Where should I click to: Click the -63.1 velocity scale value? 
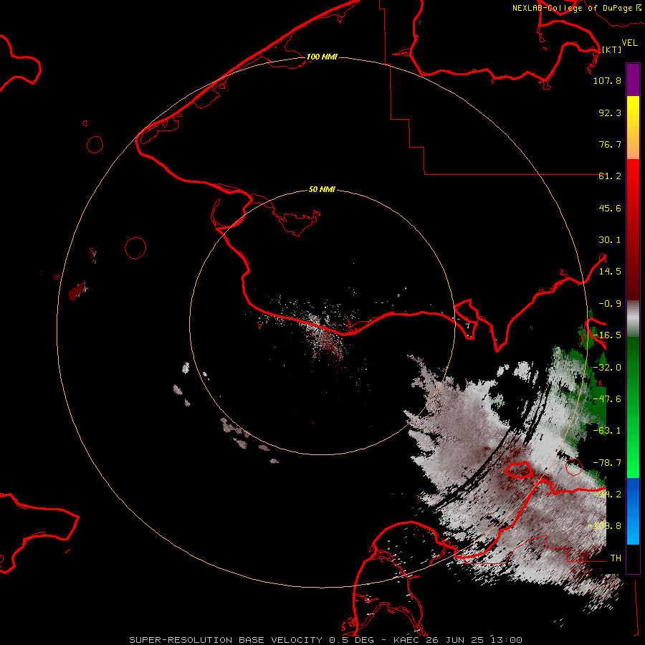click(607, 431)
